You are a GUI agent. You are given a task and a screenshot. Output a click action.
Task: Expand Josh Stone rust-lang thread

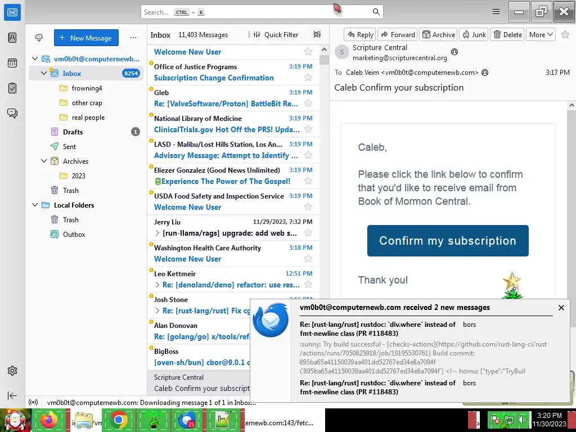[x=157, y=310]
